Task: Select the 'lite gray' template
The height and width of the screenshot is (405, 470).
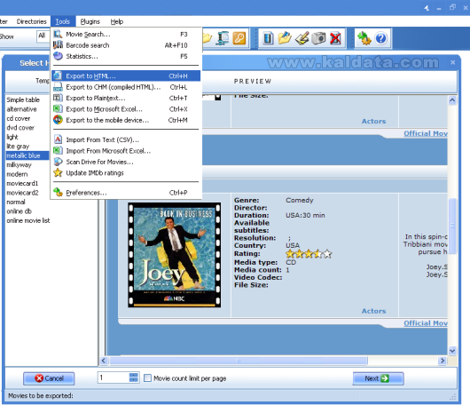Action: tap(18, 147)
